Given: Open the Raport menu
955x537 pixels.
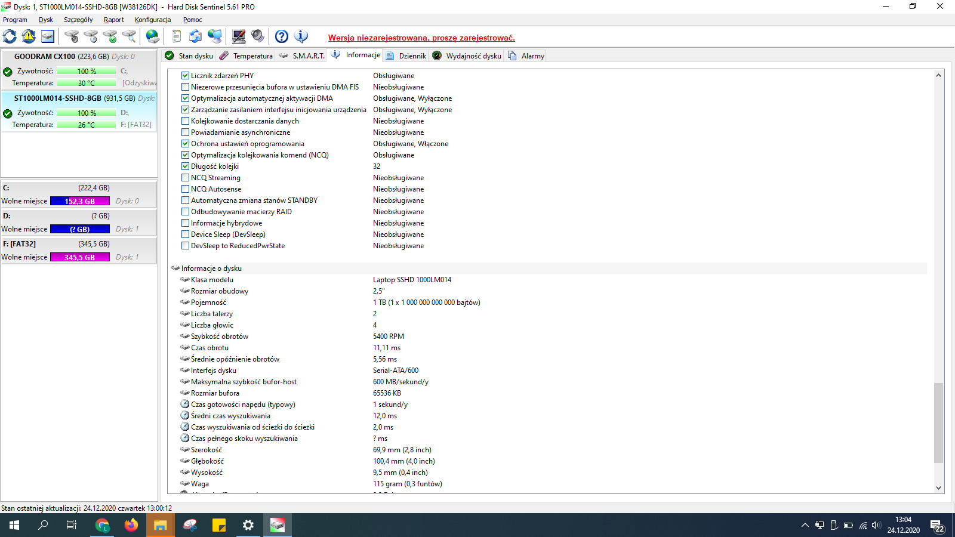Looking at the screenshot, I should pyautogui.click(x=114, y=20).
